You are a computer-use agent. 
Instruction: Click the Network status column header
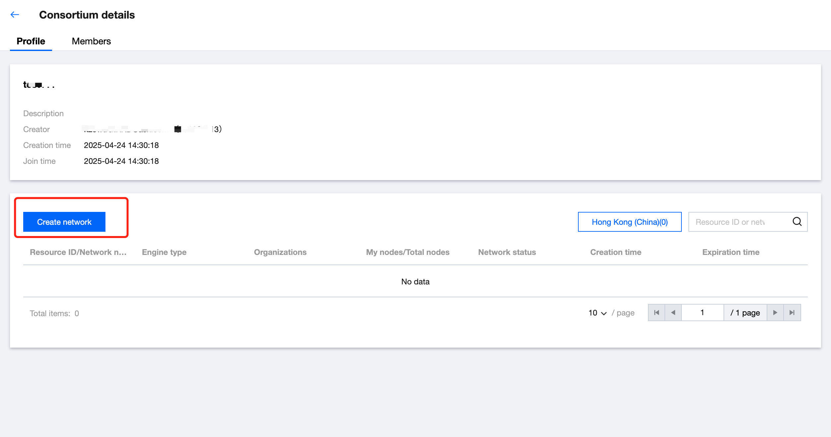(507, 252)
